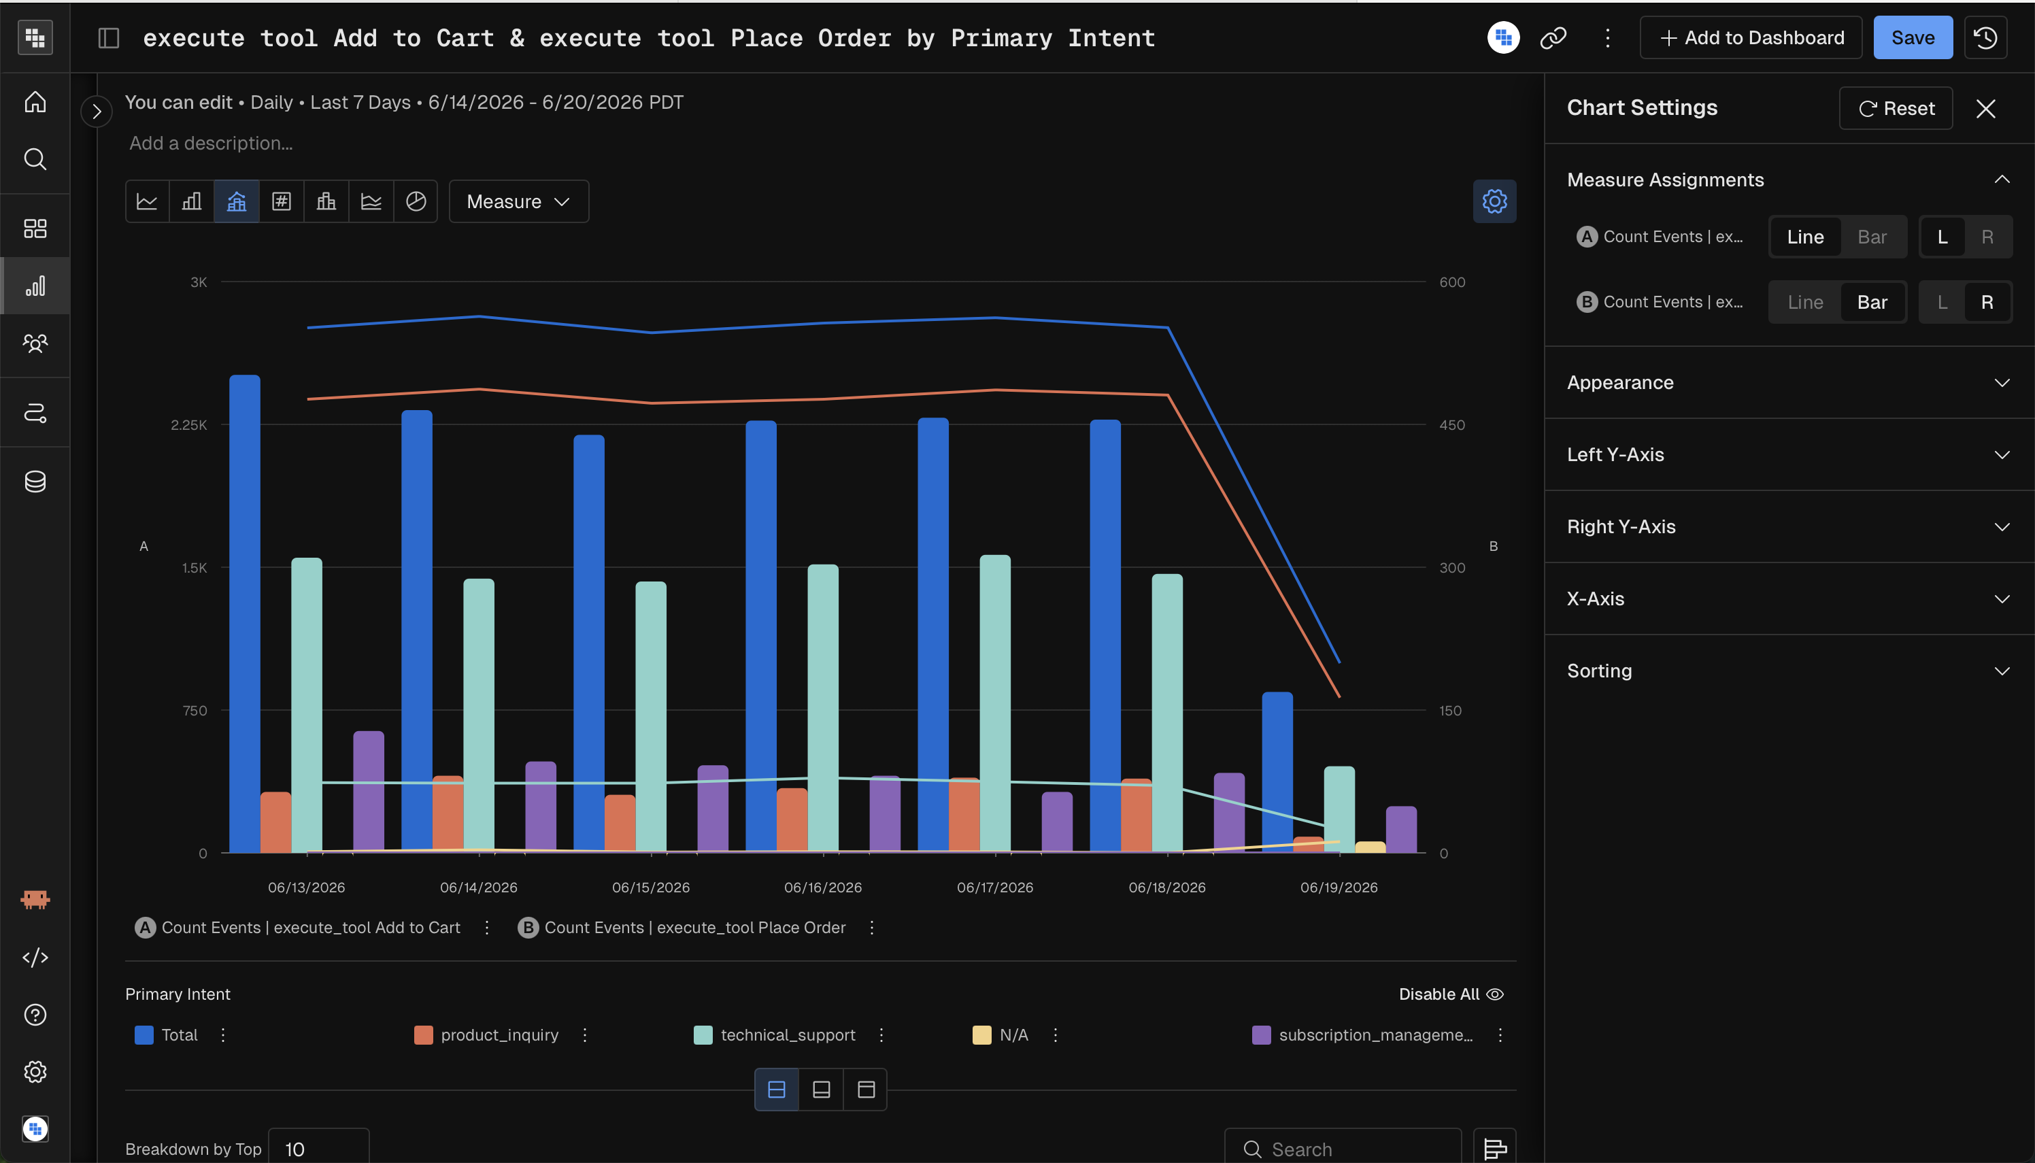Toggle the sidebar panel icon beside title
The image size is (2035, 1163).
point(109,37)
